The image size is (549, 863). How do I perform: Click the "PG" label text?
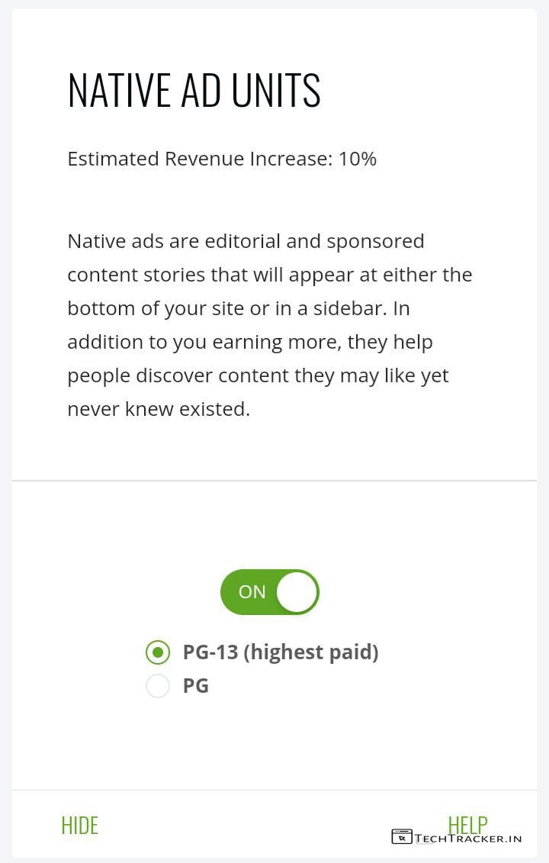click(x=196, y=686)
